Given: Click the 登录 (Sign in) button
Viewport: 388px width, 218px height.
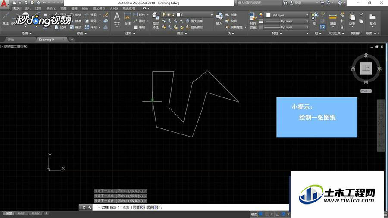Looking at the screenshot, I should (298, 3).
